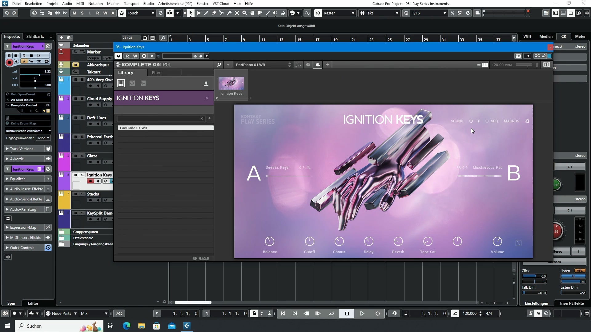This screenshot has width=591, height=332.
Task: Select the Glue tool
Action: (x=229, y=13)
